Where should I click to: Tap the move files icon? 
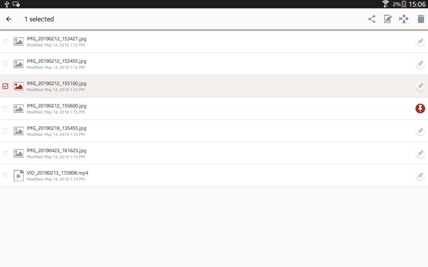[x=404, y=19]
